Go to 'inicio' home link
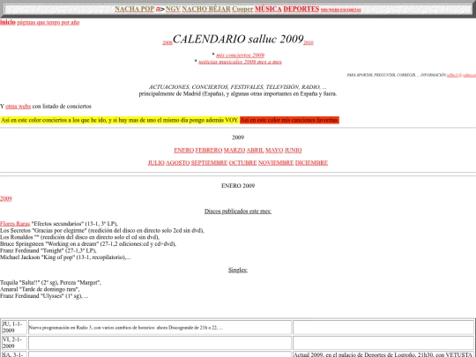 coord(8,22)
